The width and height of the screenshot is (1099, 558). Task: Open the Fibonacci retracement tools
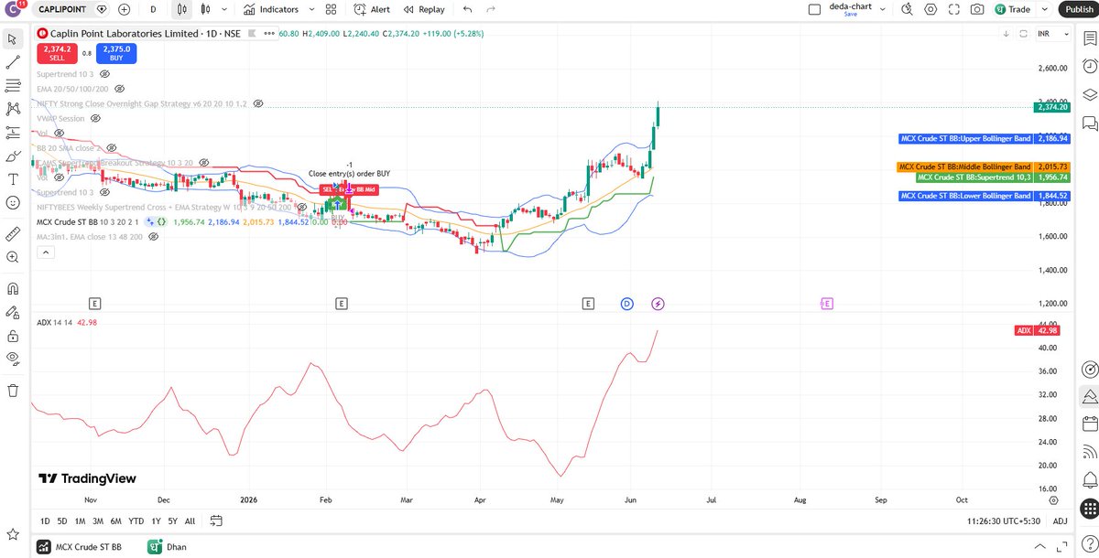coord(13,85)
